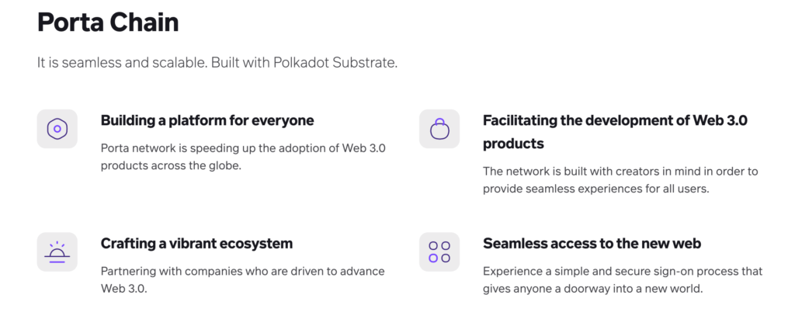The image size is (795, 333).
Task: Open Seamless access to the new web title
Action: tap(592, 243)
